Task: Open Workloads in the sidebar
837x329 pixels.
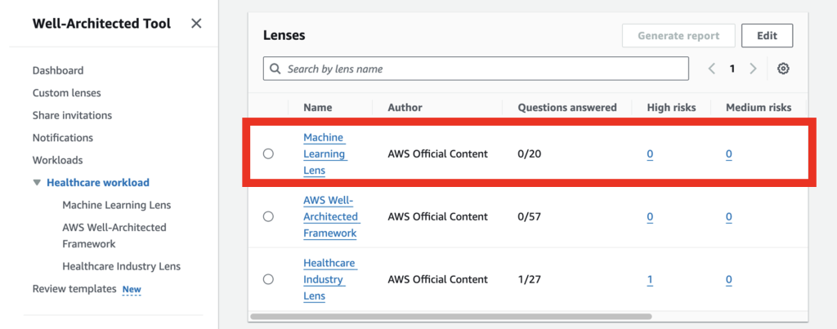Action: (58, 160)
